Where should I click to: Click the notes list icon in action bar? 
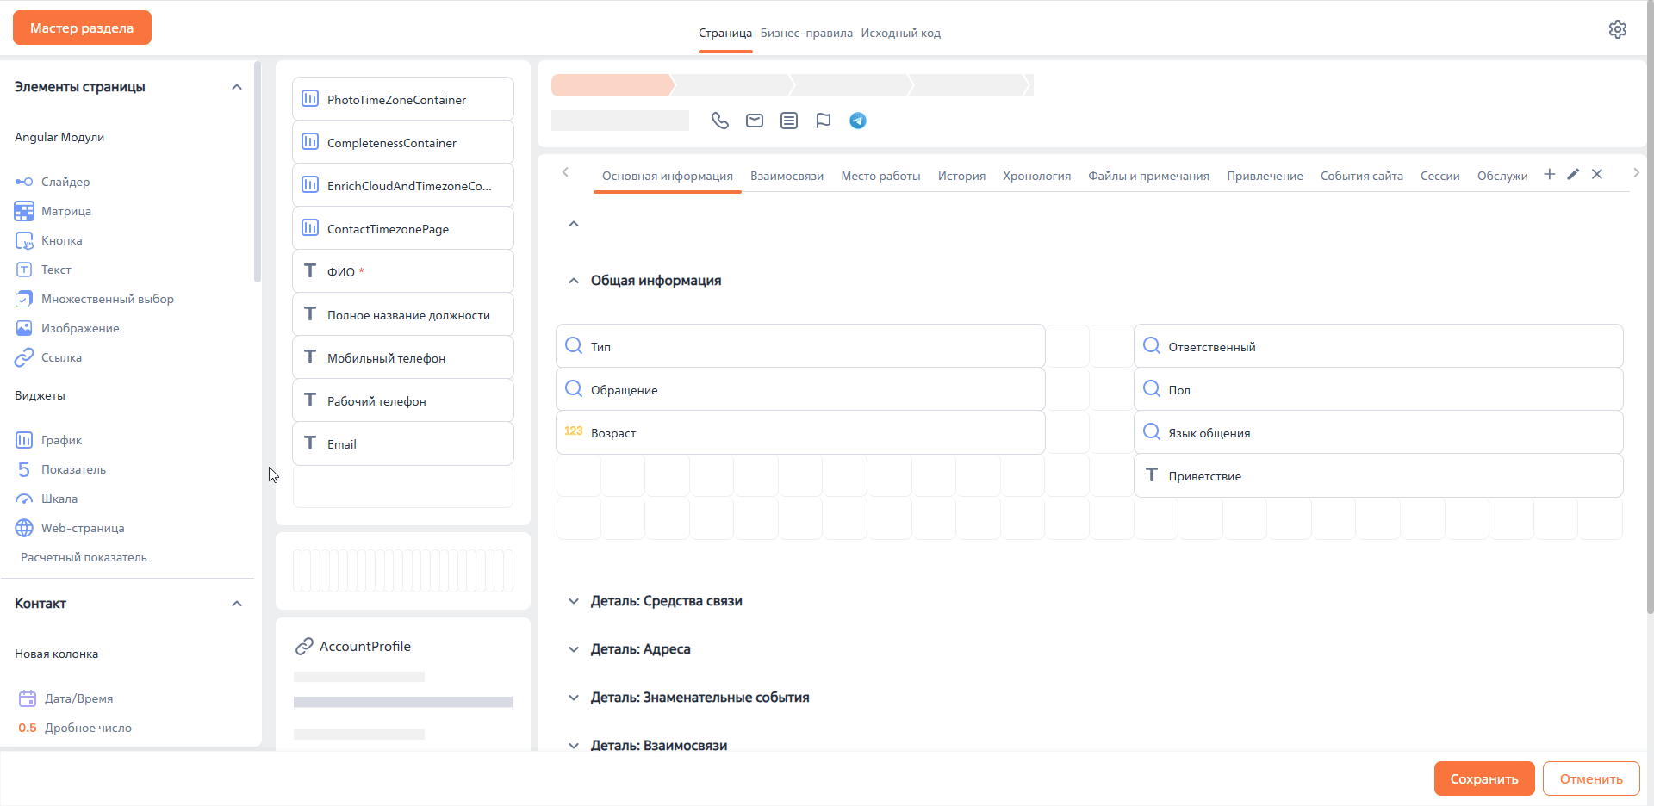[x=789, y=121]
